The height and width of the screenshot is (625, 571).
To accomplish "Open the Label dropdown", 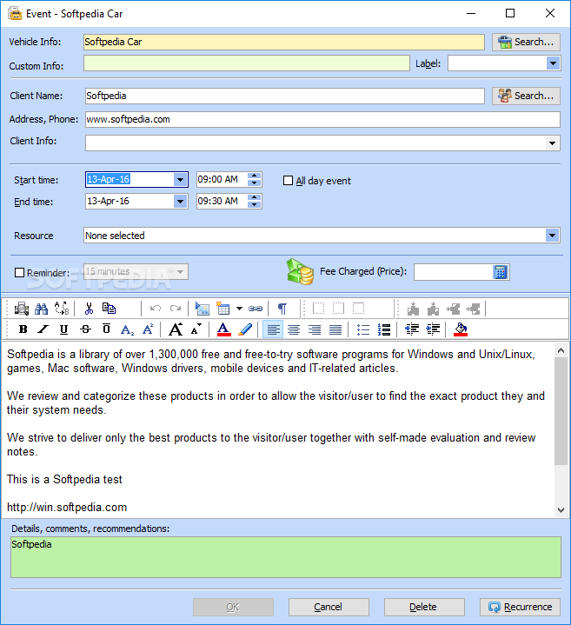I will [x=553, y=63].
